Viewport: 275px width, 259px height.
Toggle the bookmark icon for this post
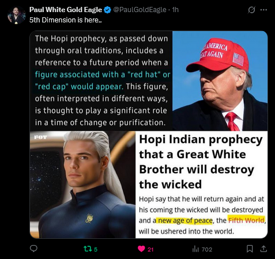point(250,249)
